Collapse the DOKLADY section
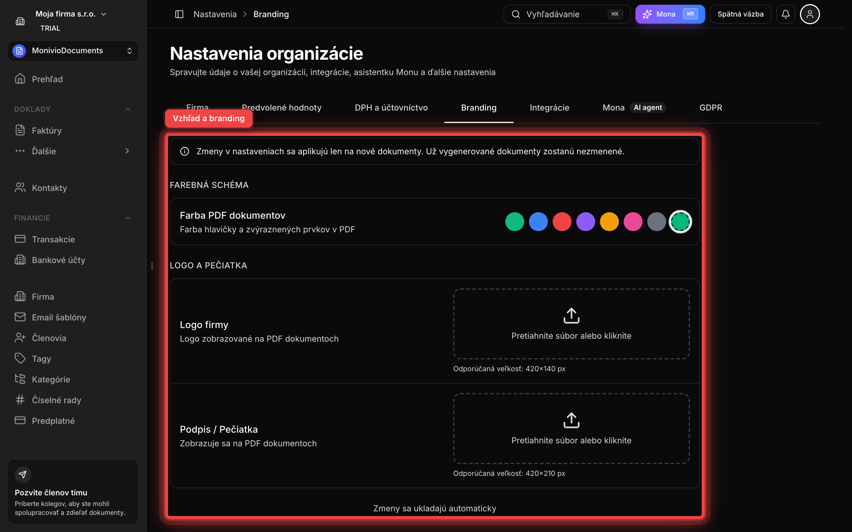The width and height of the screenshot is (852, 532). 128,109
